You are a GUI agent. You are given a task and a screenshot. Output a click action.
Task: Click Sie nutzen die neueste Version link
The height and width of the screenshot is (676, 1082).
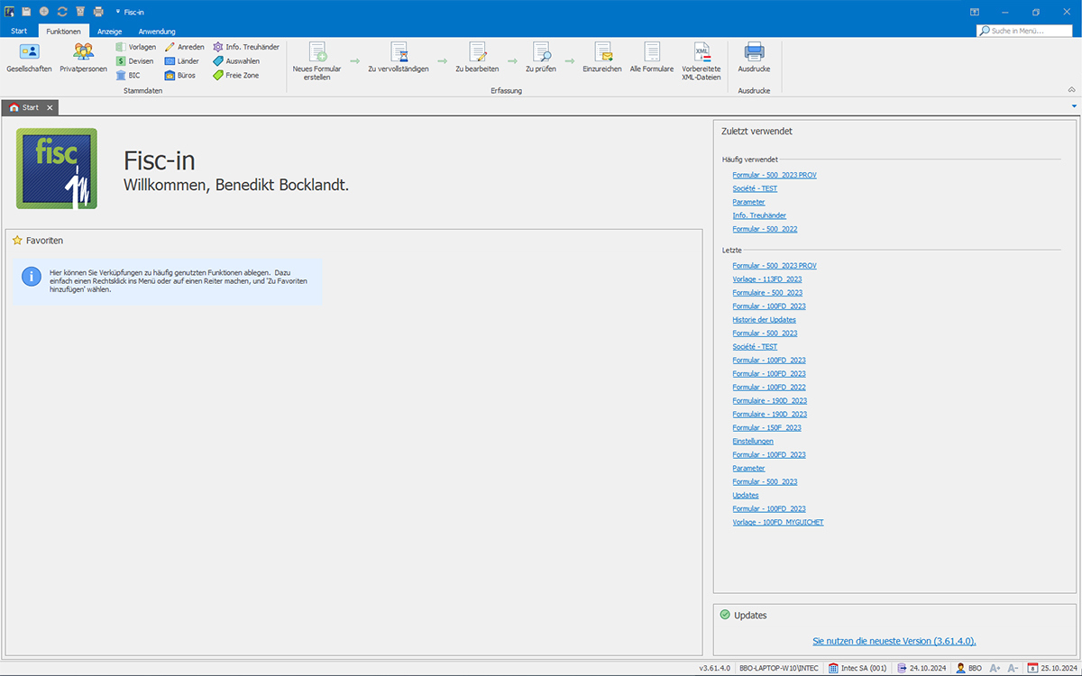[894, 642]
